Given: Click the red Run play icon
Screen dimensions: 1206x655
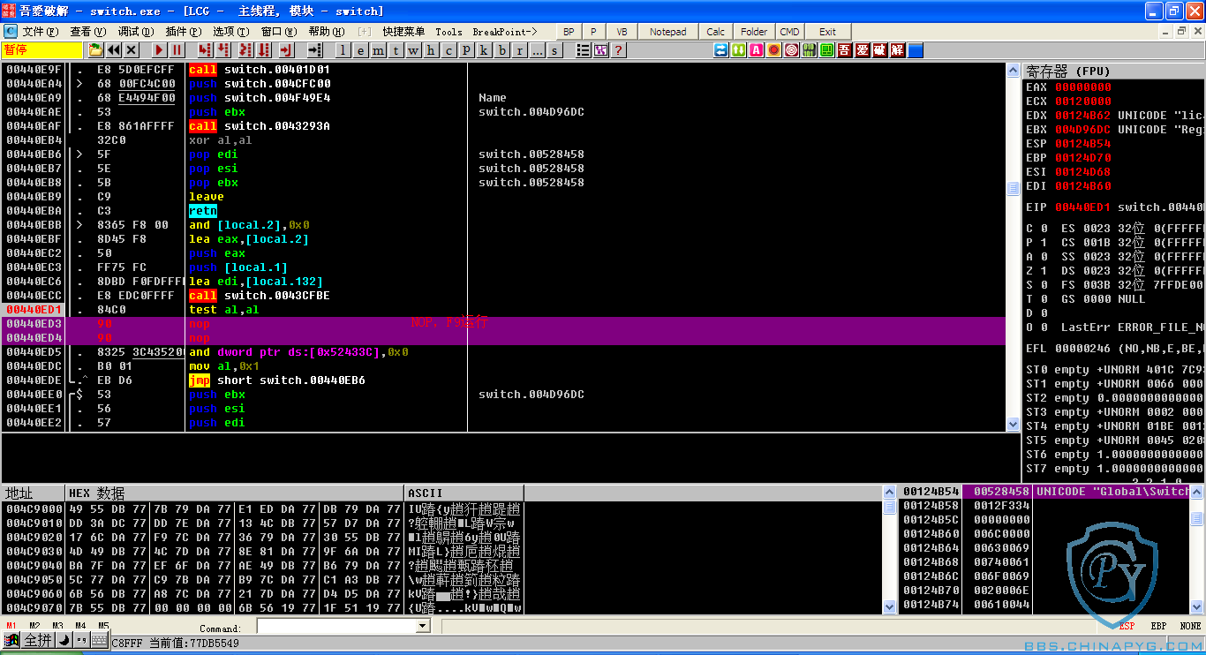Looking at the screenshot, I should tap(160, 50).
